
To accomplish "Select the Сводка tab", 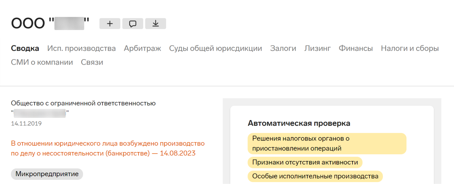I will click(25, 49).
